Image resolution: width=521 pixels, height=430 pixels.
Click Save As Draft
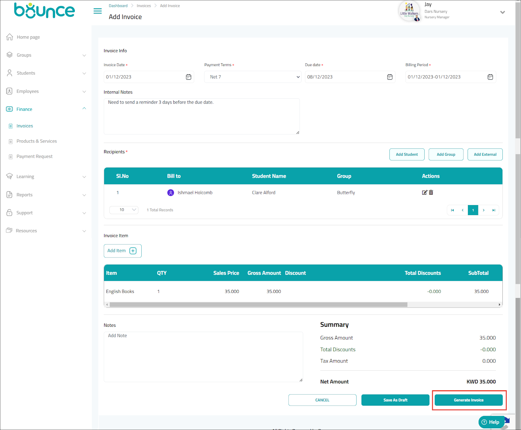click(395, 400)
